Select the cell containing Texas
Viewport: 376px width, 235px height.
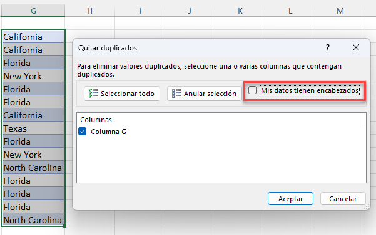click(x=33, y=128)
